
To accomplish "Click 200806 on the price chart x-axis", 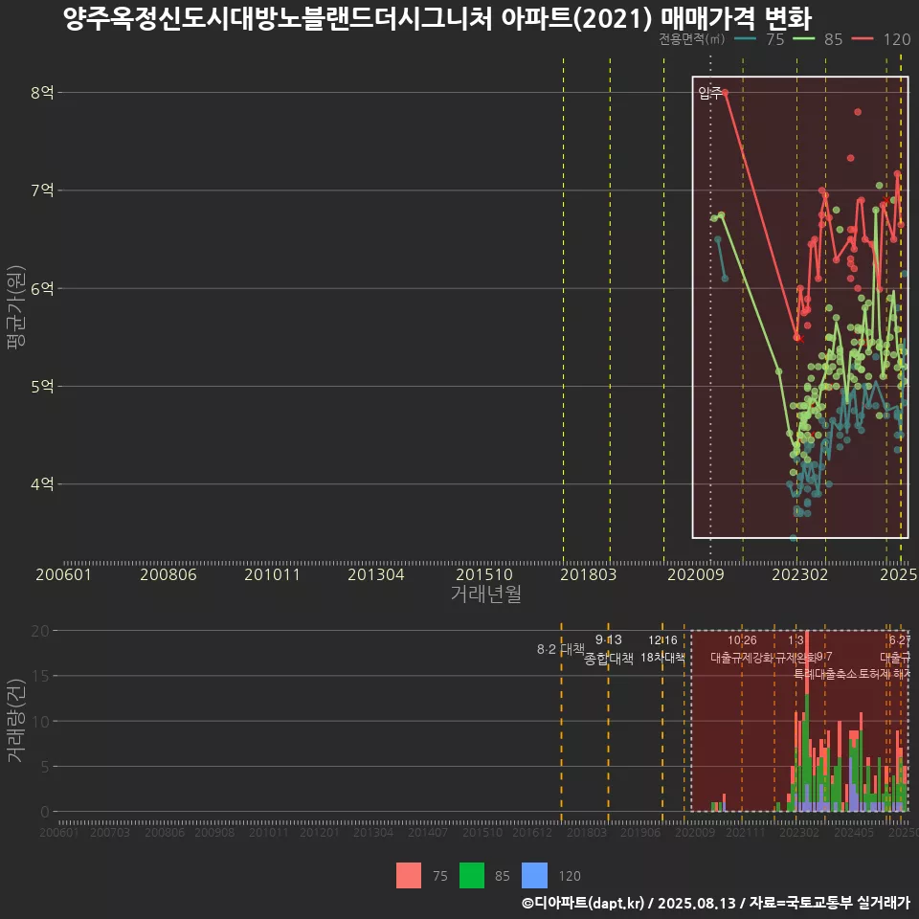I will tap(168, 574).
